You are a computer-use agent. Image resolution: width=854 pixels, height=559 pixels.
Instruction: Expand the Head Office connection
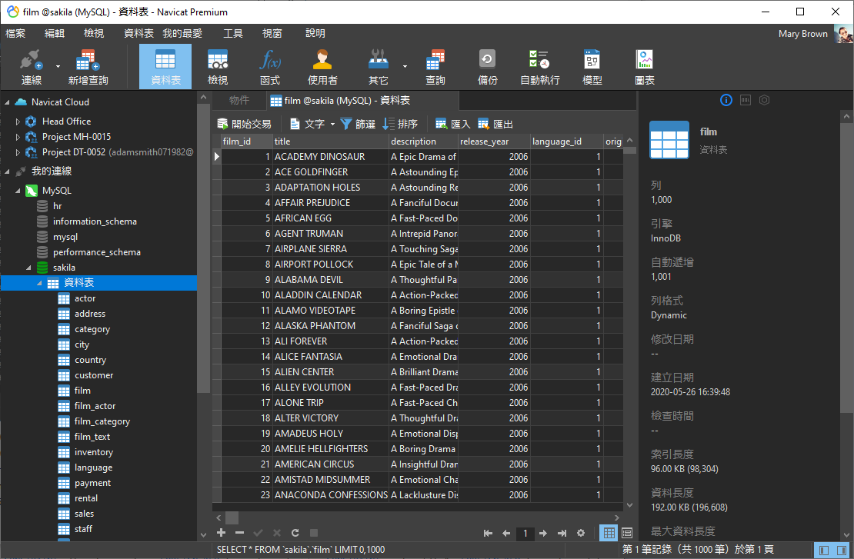(17, 121)
